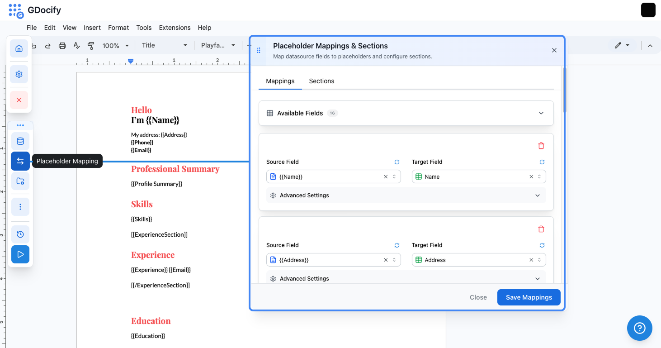Clear the {{Name}} source field selection
The image size is (661, 348).
click(386, 177)
